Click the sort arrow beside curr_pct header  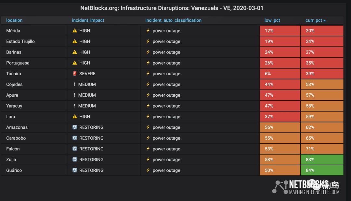point(325,20)
